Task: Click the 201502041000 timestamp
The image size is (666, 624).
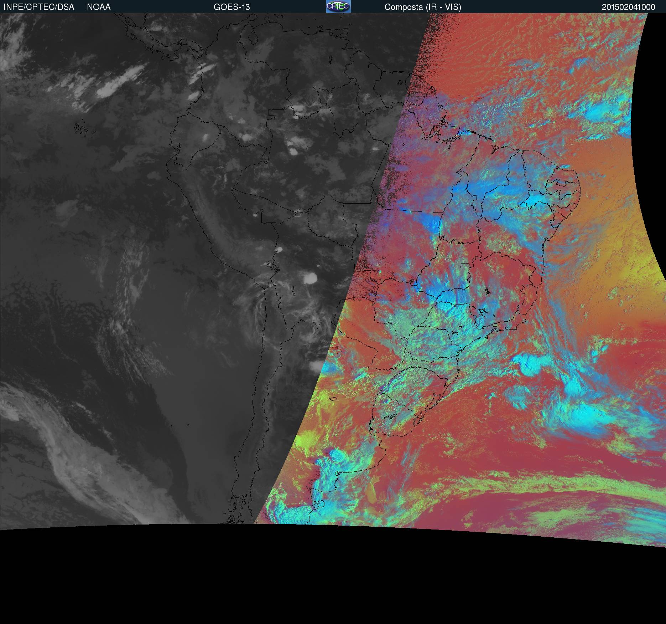Action: point(628,7)
